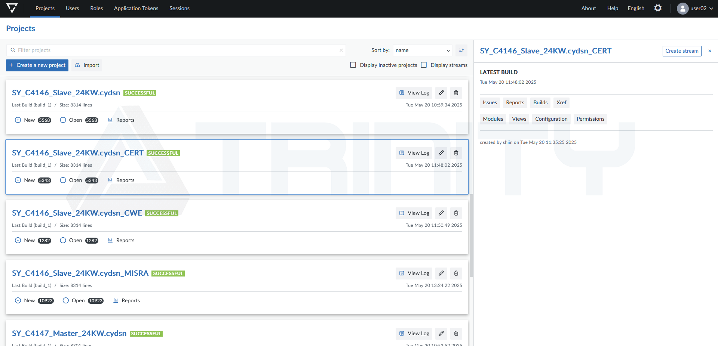Click the Filter projects search field

(176, 50)
